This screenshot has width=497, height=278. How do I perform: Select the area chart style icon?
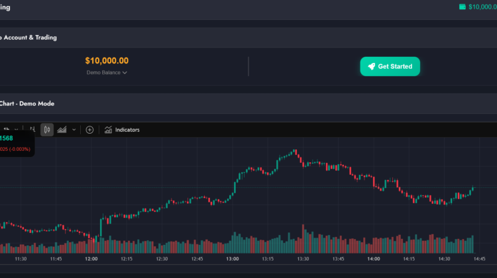tap(62, 130)
